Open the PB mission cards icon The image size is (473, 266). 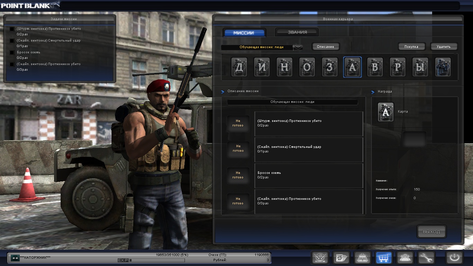[341, 258]
